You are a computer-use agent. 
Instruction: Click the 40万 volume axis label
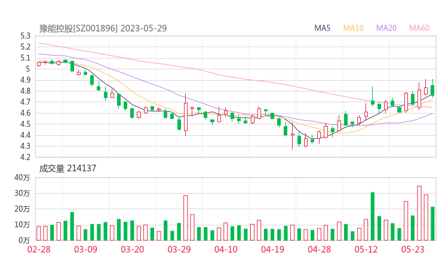[22, 178]
